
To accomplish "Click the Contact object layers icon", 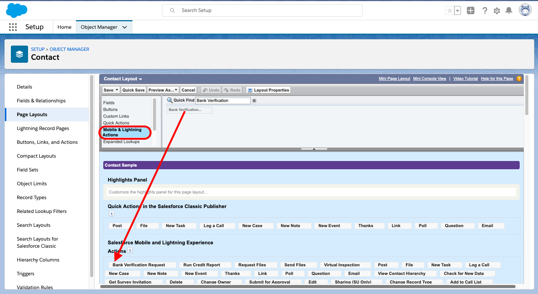I will (x=19, y=54).
